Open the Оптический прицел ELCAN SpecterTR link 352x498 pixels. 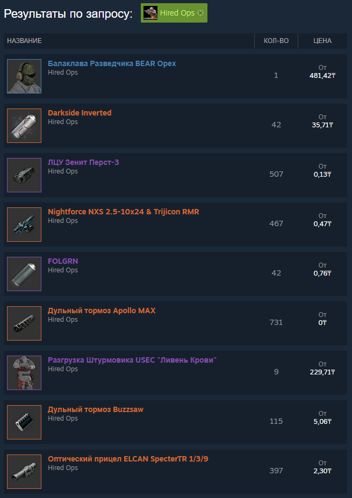tap(128, 459)
